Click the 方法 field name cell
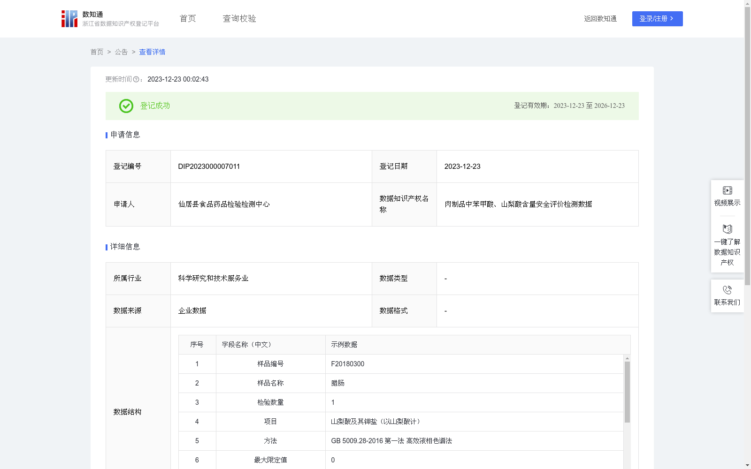The width and height of the screenshot is (751, 469). [271, 441]
